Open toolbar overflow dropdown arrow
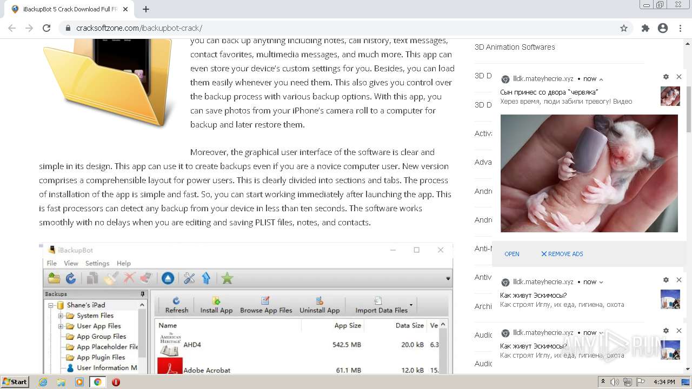This screenshot has width=692, height=389. [448, 279]
